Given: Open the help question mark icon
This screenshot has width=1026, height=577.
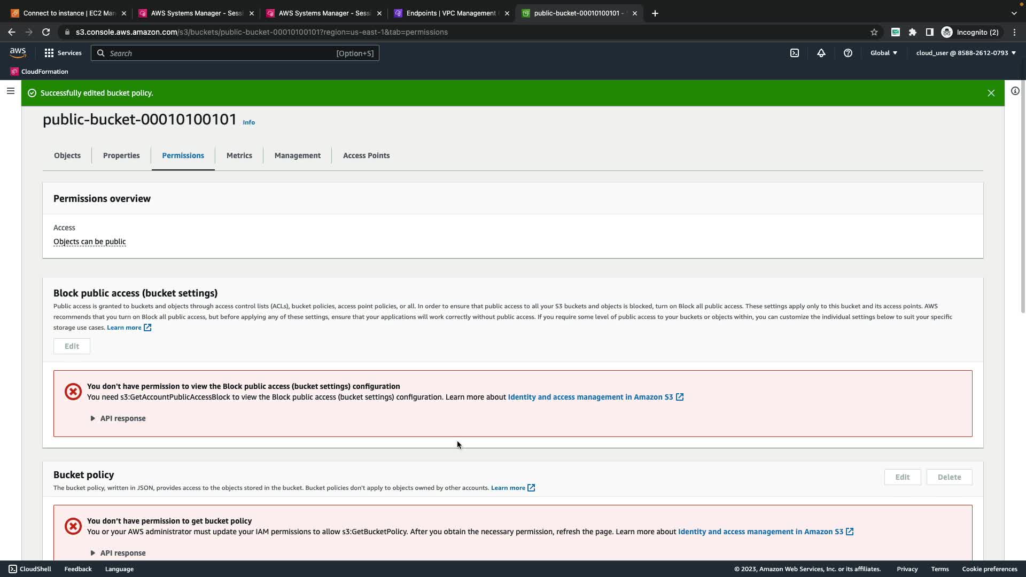Looking at the screenshot, I should tap(848, 53).
